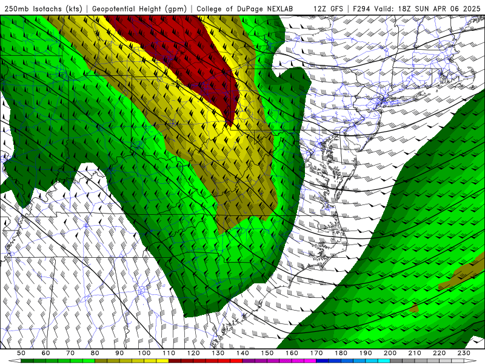
Task: Click the '160' color scale label
Action: (x=292, y=353)
